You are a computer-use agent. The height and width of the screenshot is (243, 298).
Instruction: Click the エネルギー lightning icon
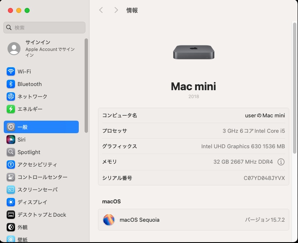coord(11,109)
